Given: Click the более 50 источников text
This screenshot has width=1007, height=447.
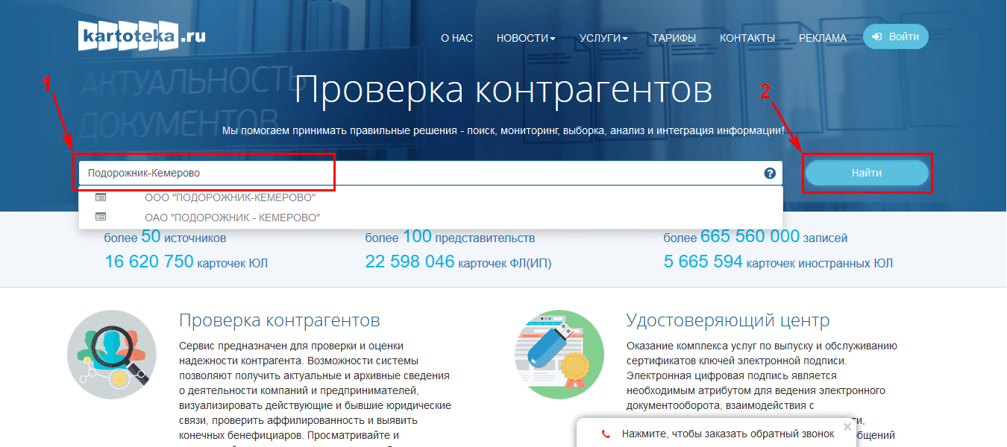Looking at the screenshot, I should click(x=165, y=237).
